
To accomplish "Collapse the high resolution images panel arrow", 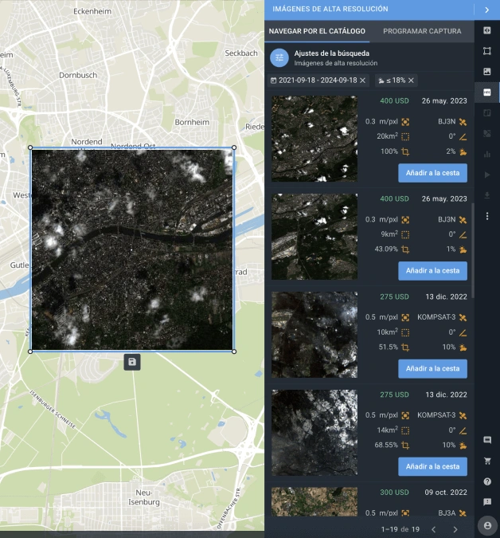I will tap(486, 10).
